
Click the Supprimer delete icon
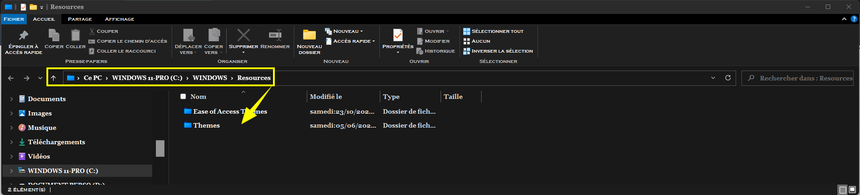click(x=243, y=35)
